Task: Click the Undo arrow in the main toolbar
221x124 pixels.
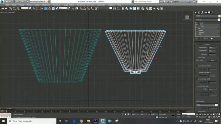Action: click(x=2, y=9)
